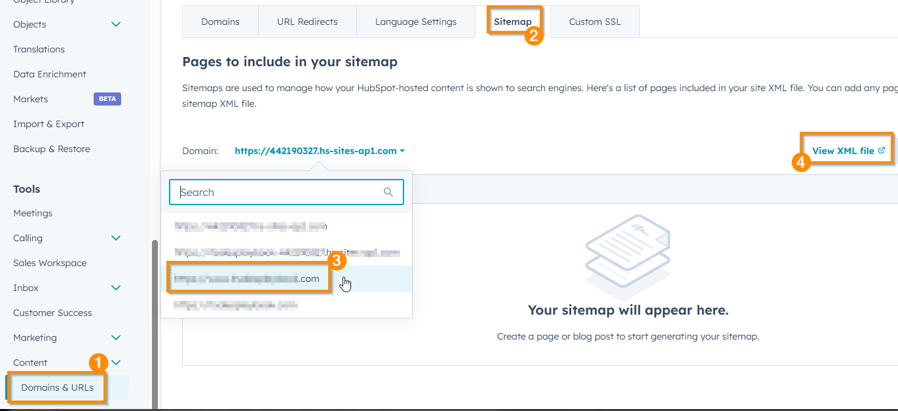The height and width of the screenshot is (411, 898).
Task: Select the Language Settings tab
Action: (416, 22)
